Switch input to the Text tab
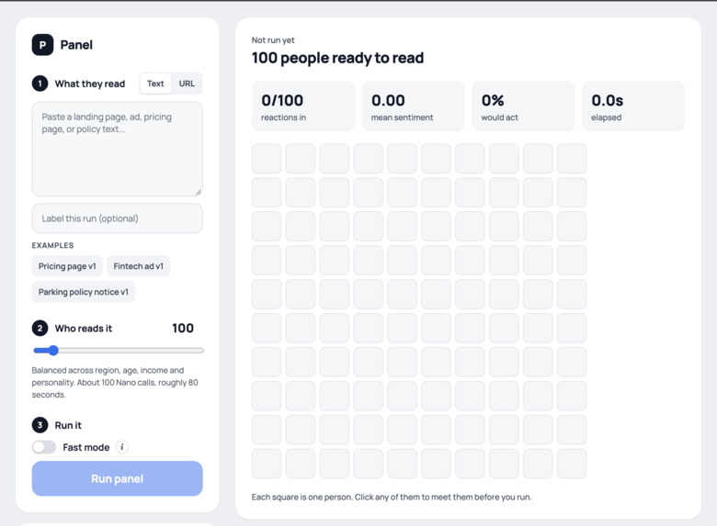The image size is (717, 526). (155, 84)
